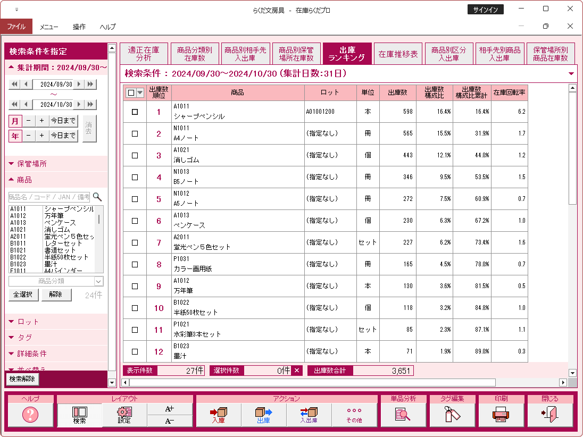Check the box for シャープペンシル row
The width and height of the screenshot is (583, 437).
point(135,112)
